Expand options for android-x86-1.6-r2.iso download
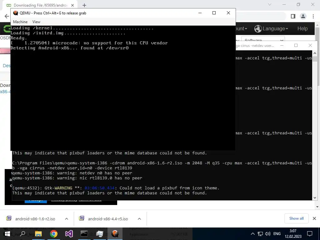 (67, 219)
